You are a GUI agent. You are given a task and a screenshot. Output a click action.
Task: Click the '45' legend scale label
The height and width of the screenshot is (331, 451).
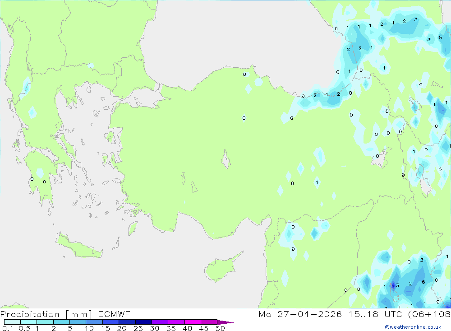point(204,328)
